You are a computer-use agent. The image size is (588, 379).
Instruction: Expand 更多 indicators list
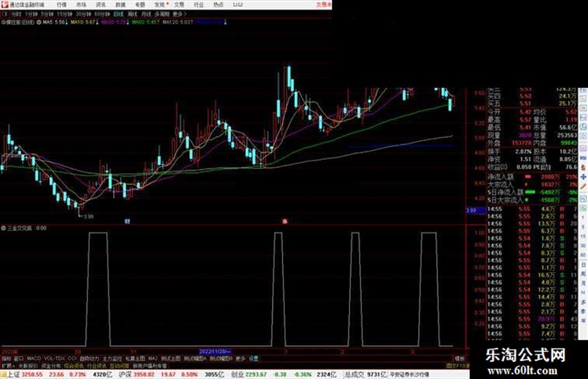tap(240, 358)
